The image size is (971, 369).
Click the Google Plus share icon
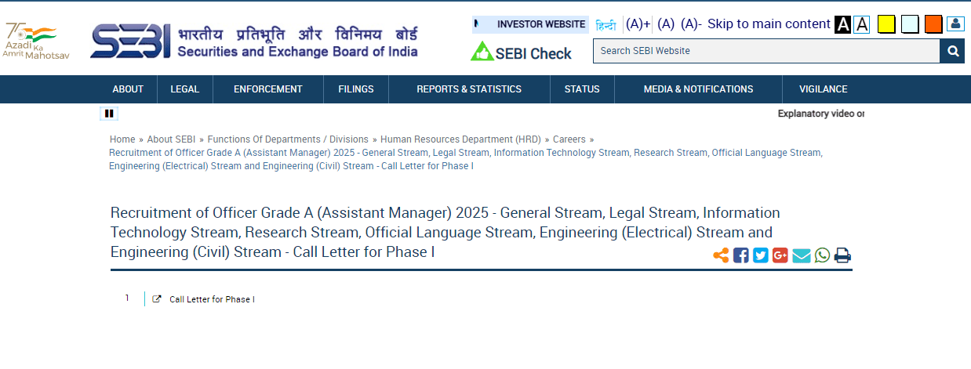pos(780,255)
